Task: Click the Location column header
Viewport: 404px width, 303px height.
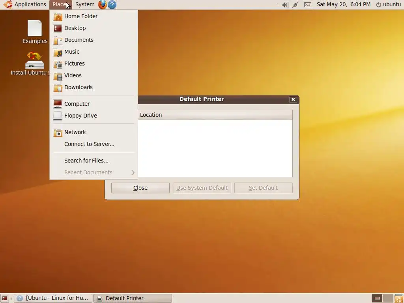Action: pyautogui.click(x=215, y=115)
